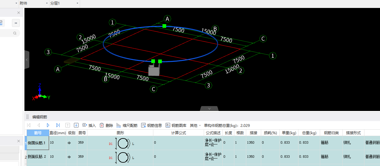Select the 图形 column header
Screen dimensions: 380x166
[120, 133]
